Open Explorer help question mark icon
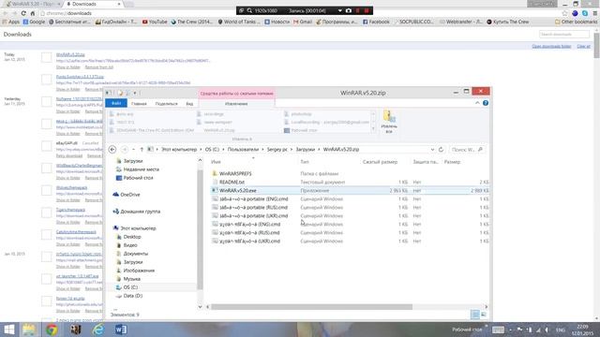This screenshot has width=600, height=337. click(486, 103)
